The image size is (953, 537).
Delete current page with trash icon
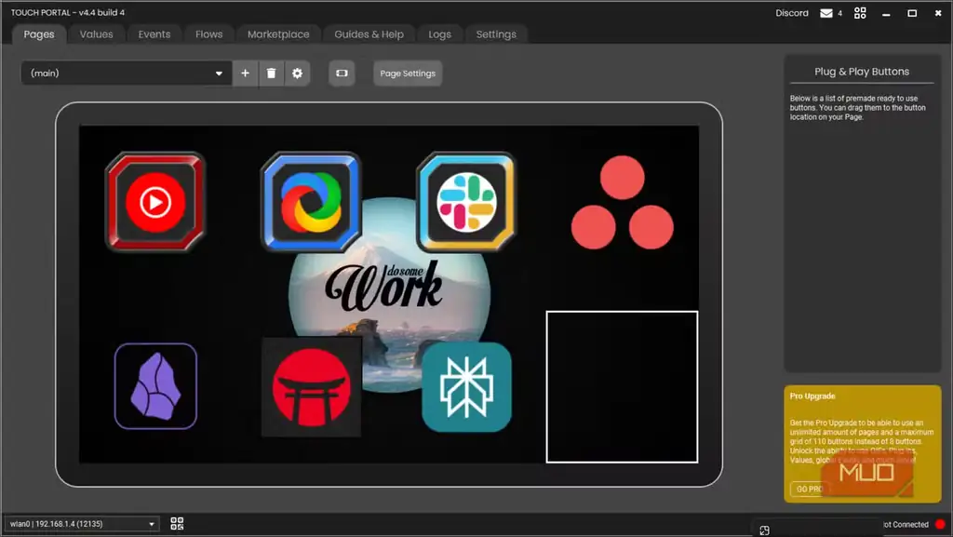click(271, 73)
